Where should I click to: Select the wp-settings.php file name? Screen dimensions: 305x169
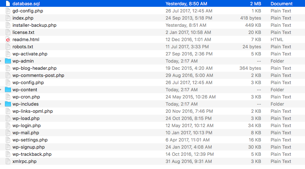click(x=30, y=140)
